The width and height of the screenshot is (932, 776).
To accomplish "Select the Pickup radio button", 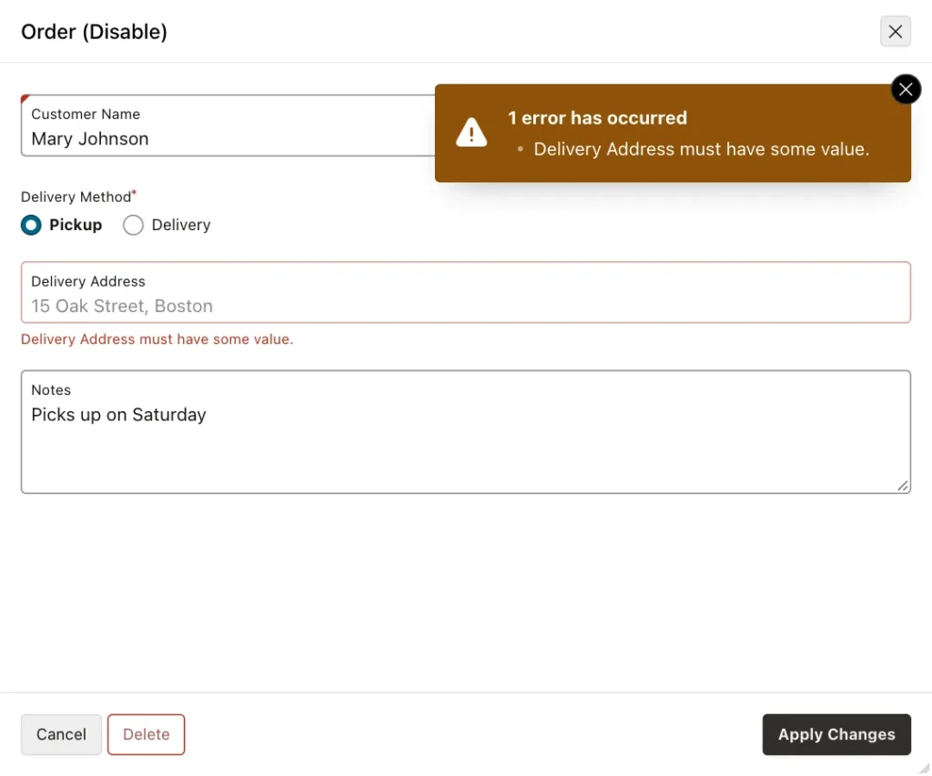I will [31, 226].
